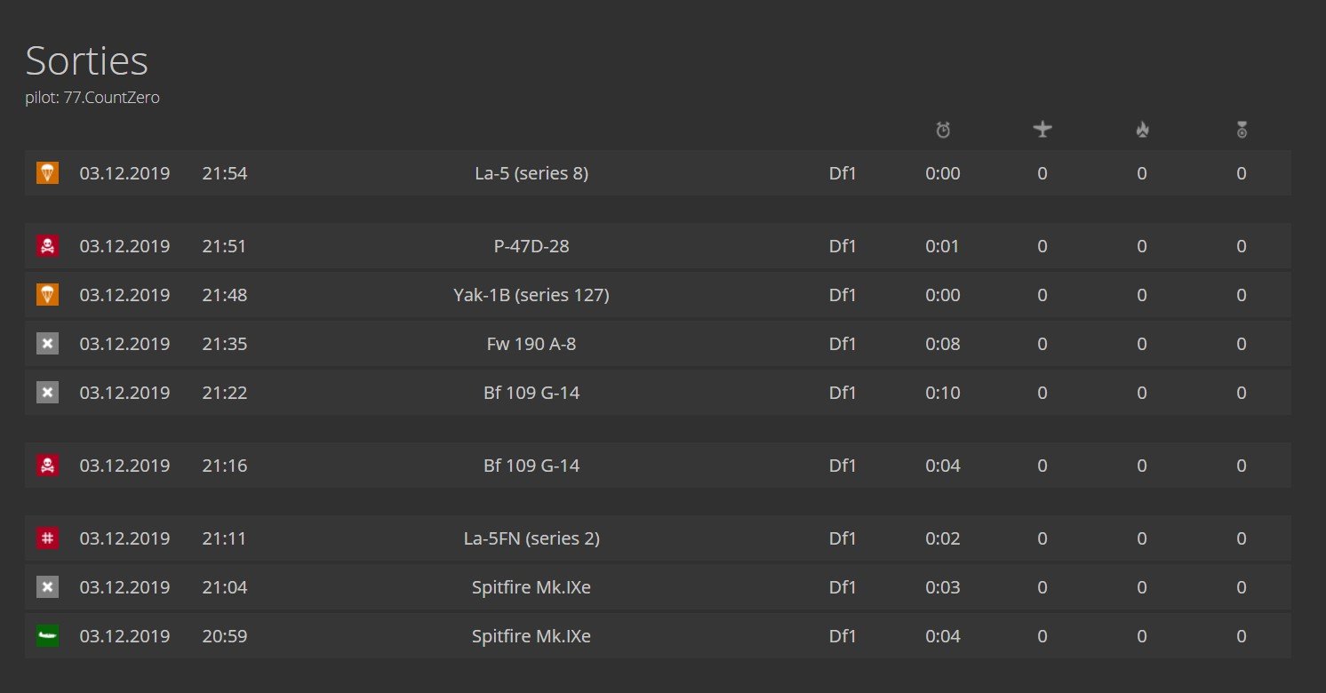This screenshot has width=1326, height=693.
Task: Open the P-47D-28 sortie details
Action: [531, 246]
